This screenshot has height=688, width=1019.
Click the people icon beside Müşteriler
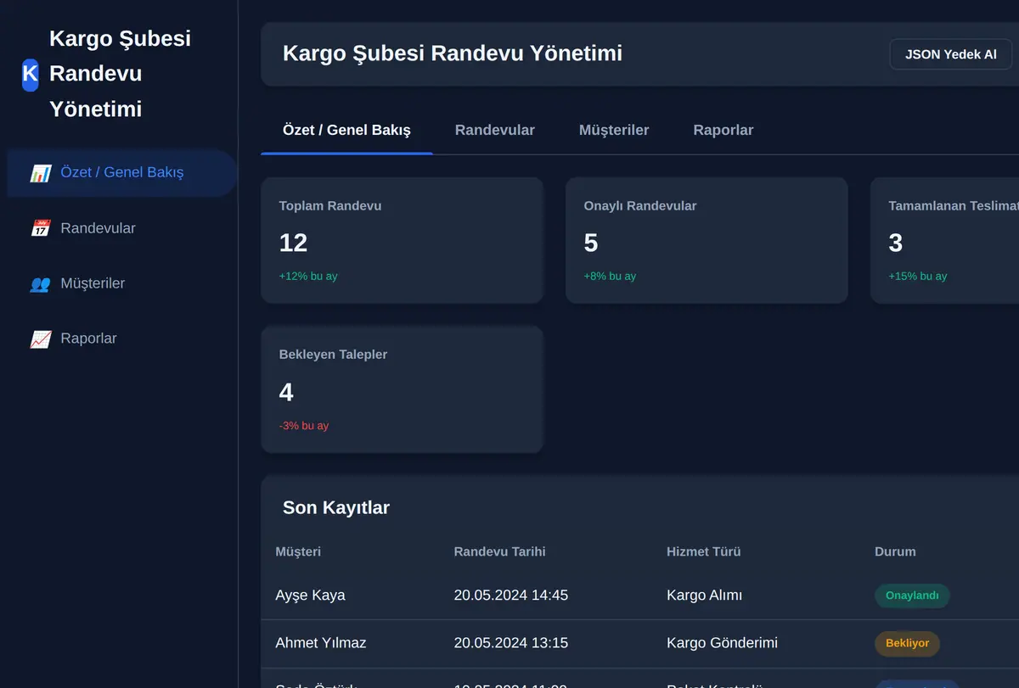(x=40, y=283)
